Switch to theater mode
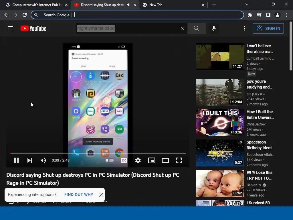The image size is (293, 220). (x=165, y=160)
